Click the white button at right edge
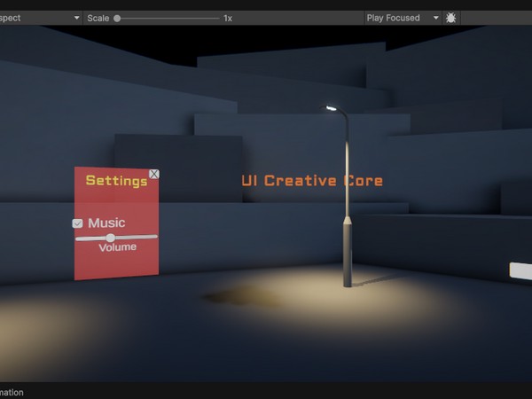This screenshot has width=532, height=399. click(520, 271)
